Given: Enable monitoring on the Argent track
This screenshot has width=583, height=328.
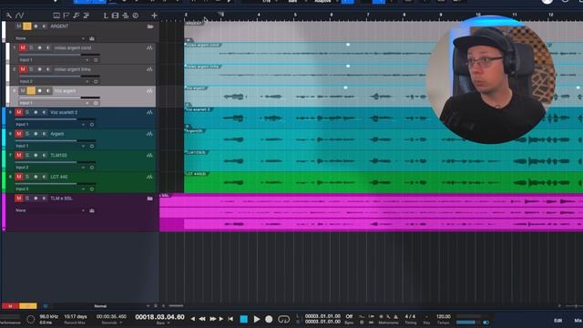Looking at the screenshot, I should click(x=45, y=134).
